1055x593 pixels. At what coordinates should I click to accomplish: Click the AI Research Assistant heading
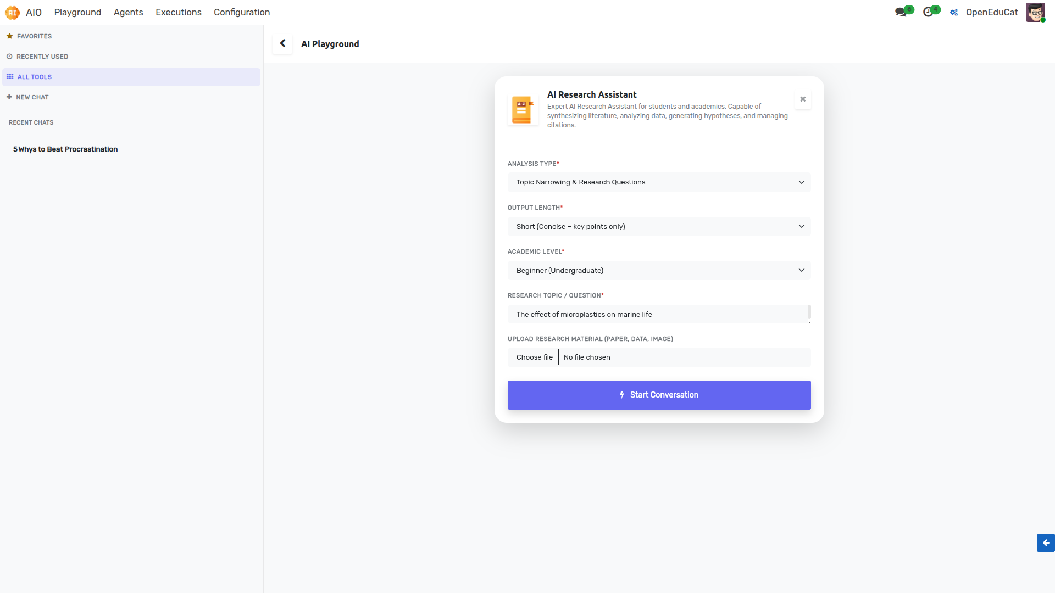(x=592, y=94)
